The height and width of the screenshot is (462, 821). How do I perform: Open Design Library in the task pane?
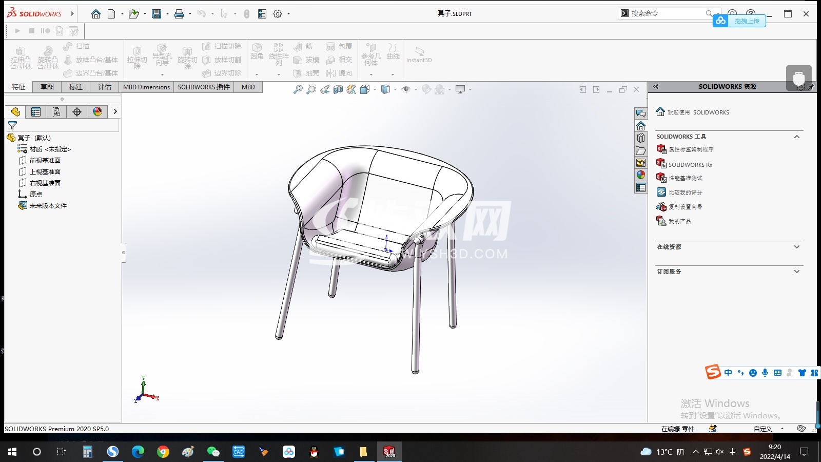click(641, 138)
